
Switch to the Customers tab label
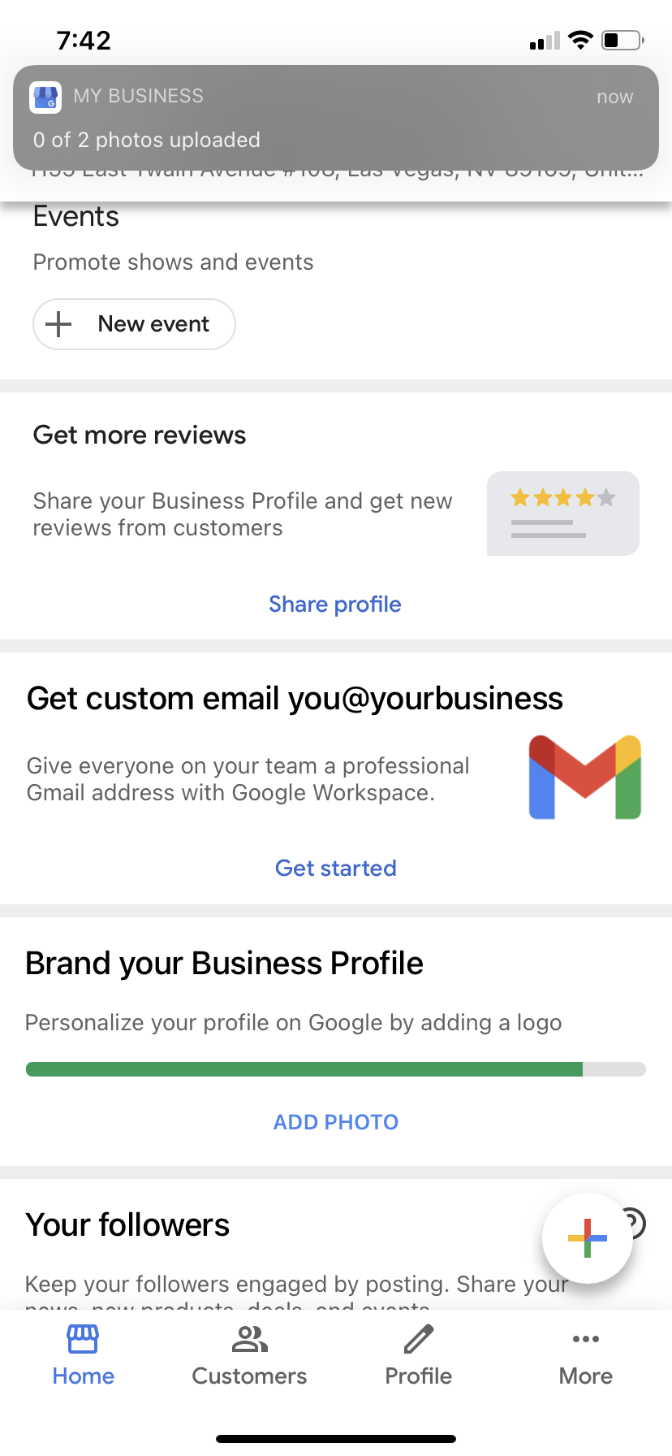tap(249, 1376)
